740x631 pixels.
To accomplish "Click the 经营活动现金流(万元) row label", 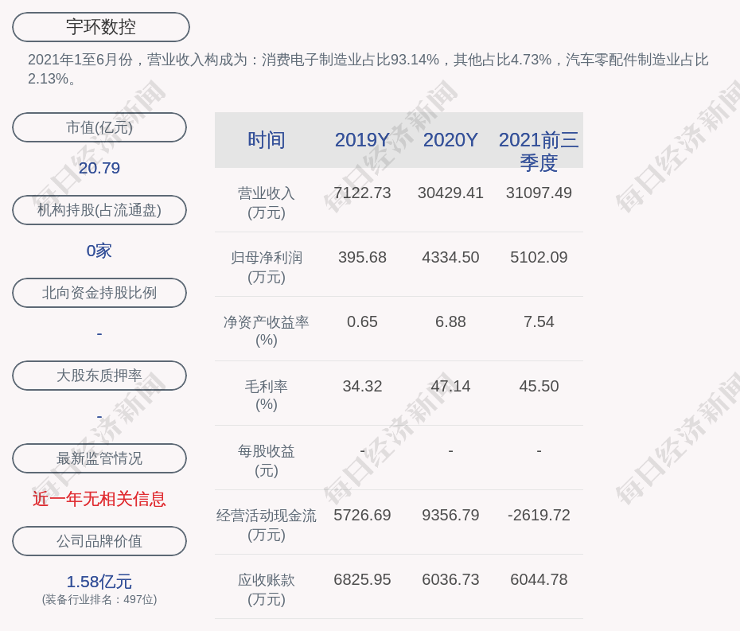I will [x=267, y=525].
